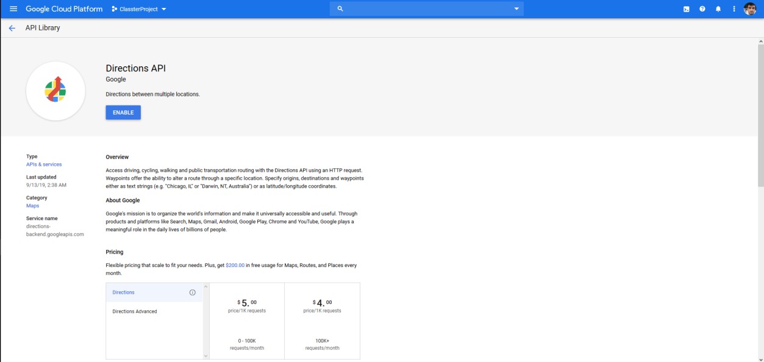Click the $200.00 free usage link
Screen dimensions: 764x362
tap(235, 266)
